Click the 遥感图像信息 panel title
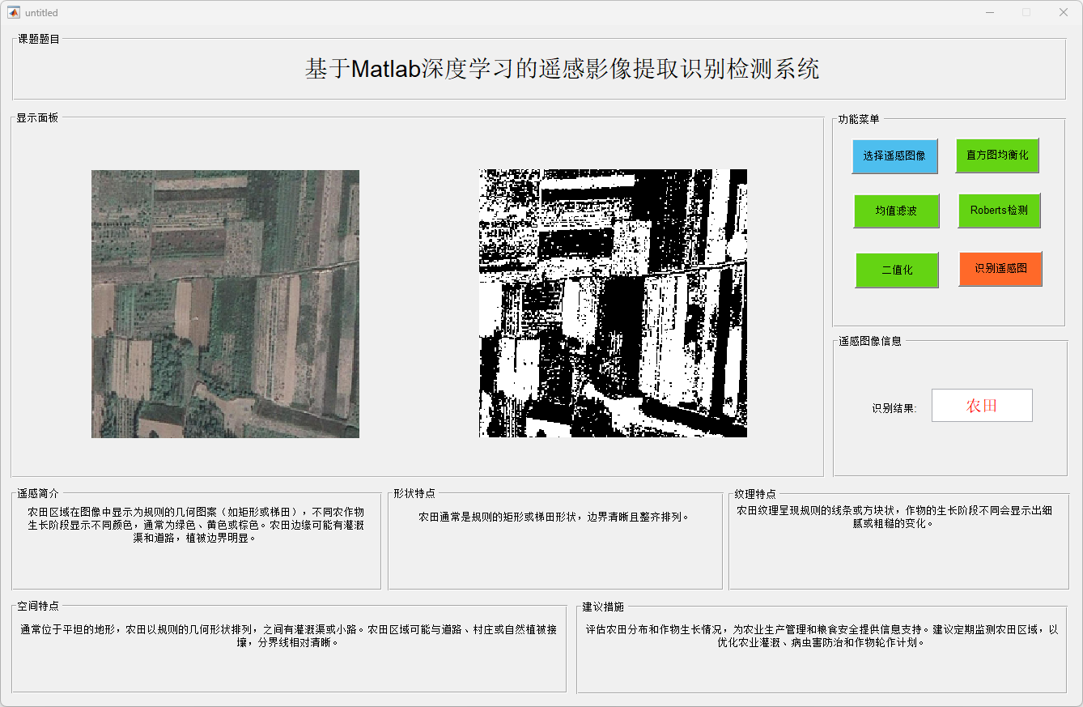 click(870, 341)
